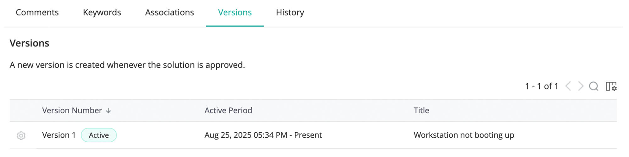Click the Active status badge
Viewport: 629px width, 157px height.
click(x=99, y=135)
